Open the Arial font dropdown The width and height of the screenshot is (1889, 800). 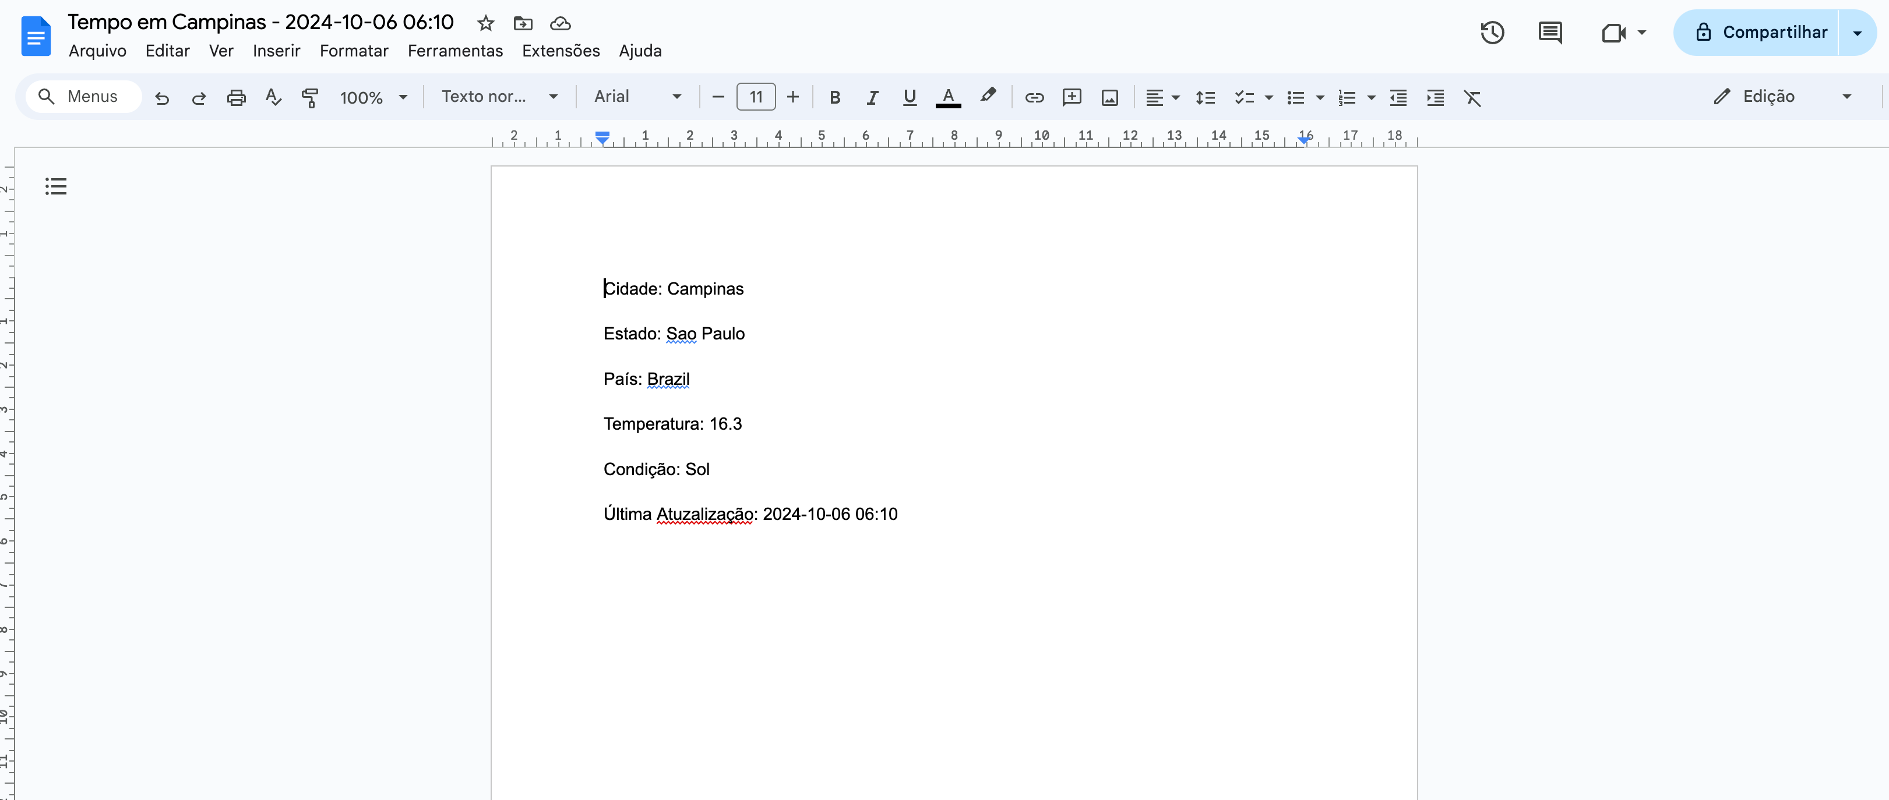[x=637, y=97]
